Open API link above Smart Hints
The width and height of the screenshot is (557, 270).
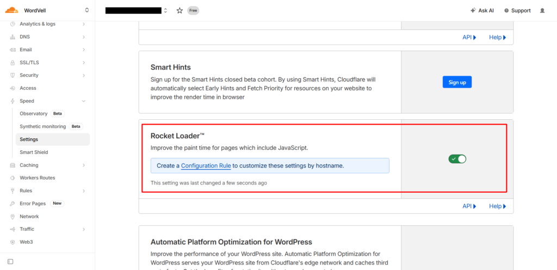(x=469, y=38)
